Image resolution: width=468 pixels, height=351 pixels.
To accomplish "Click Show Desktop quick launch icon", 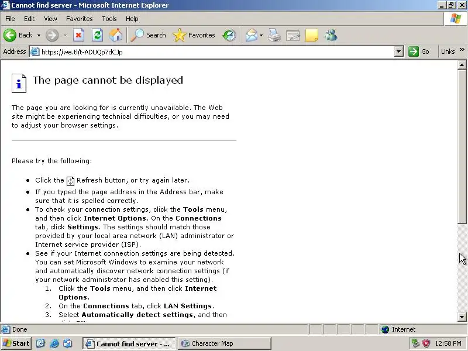I will (40, 343).
